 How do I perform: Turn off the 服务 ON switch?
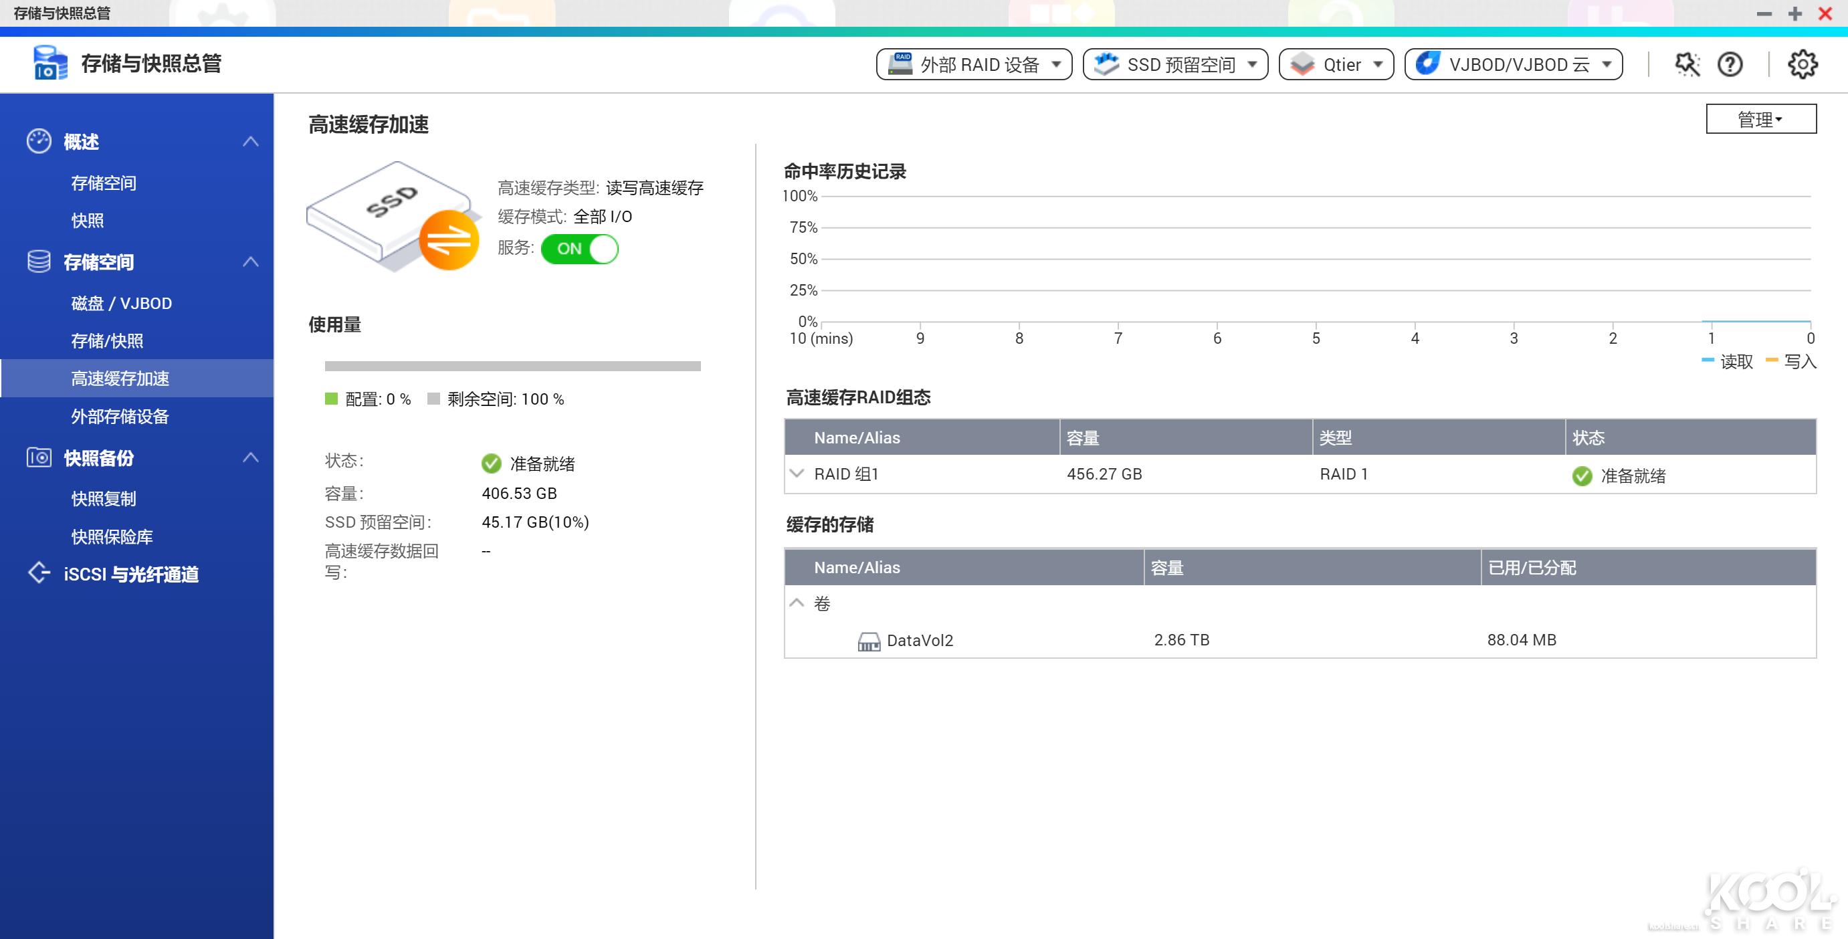click(x=580, y=249)
